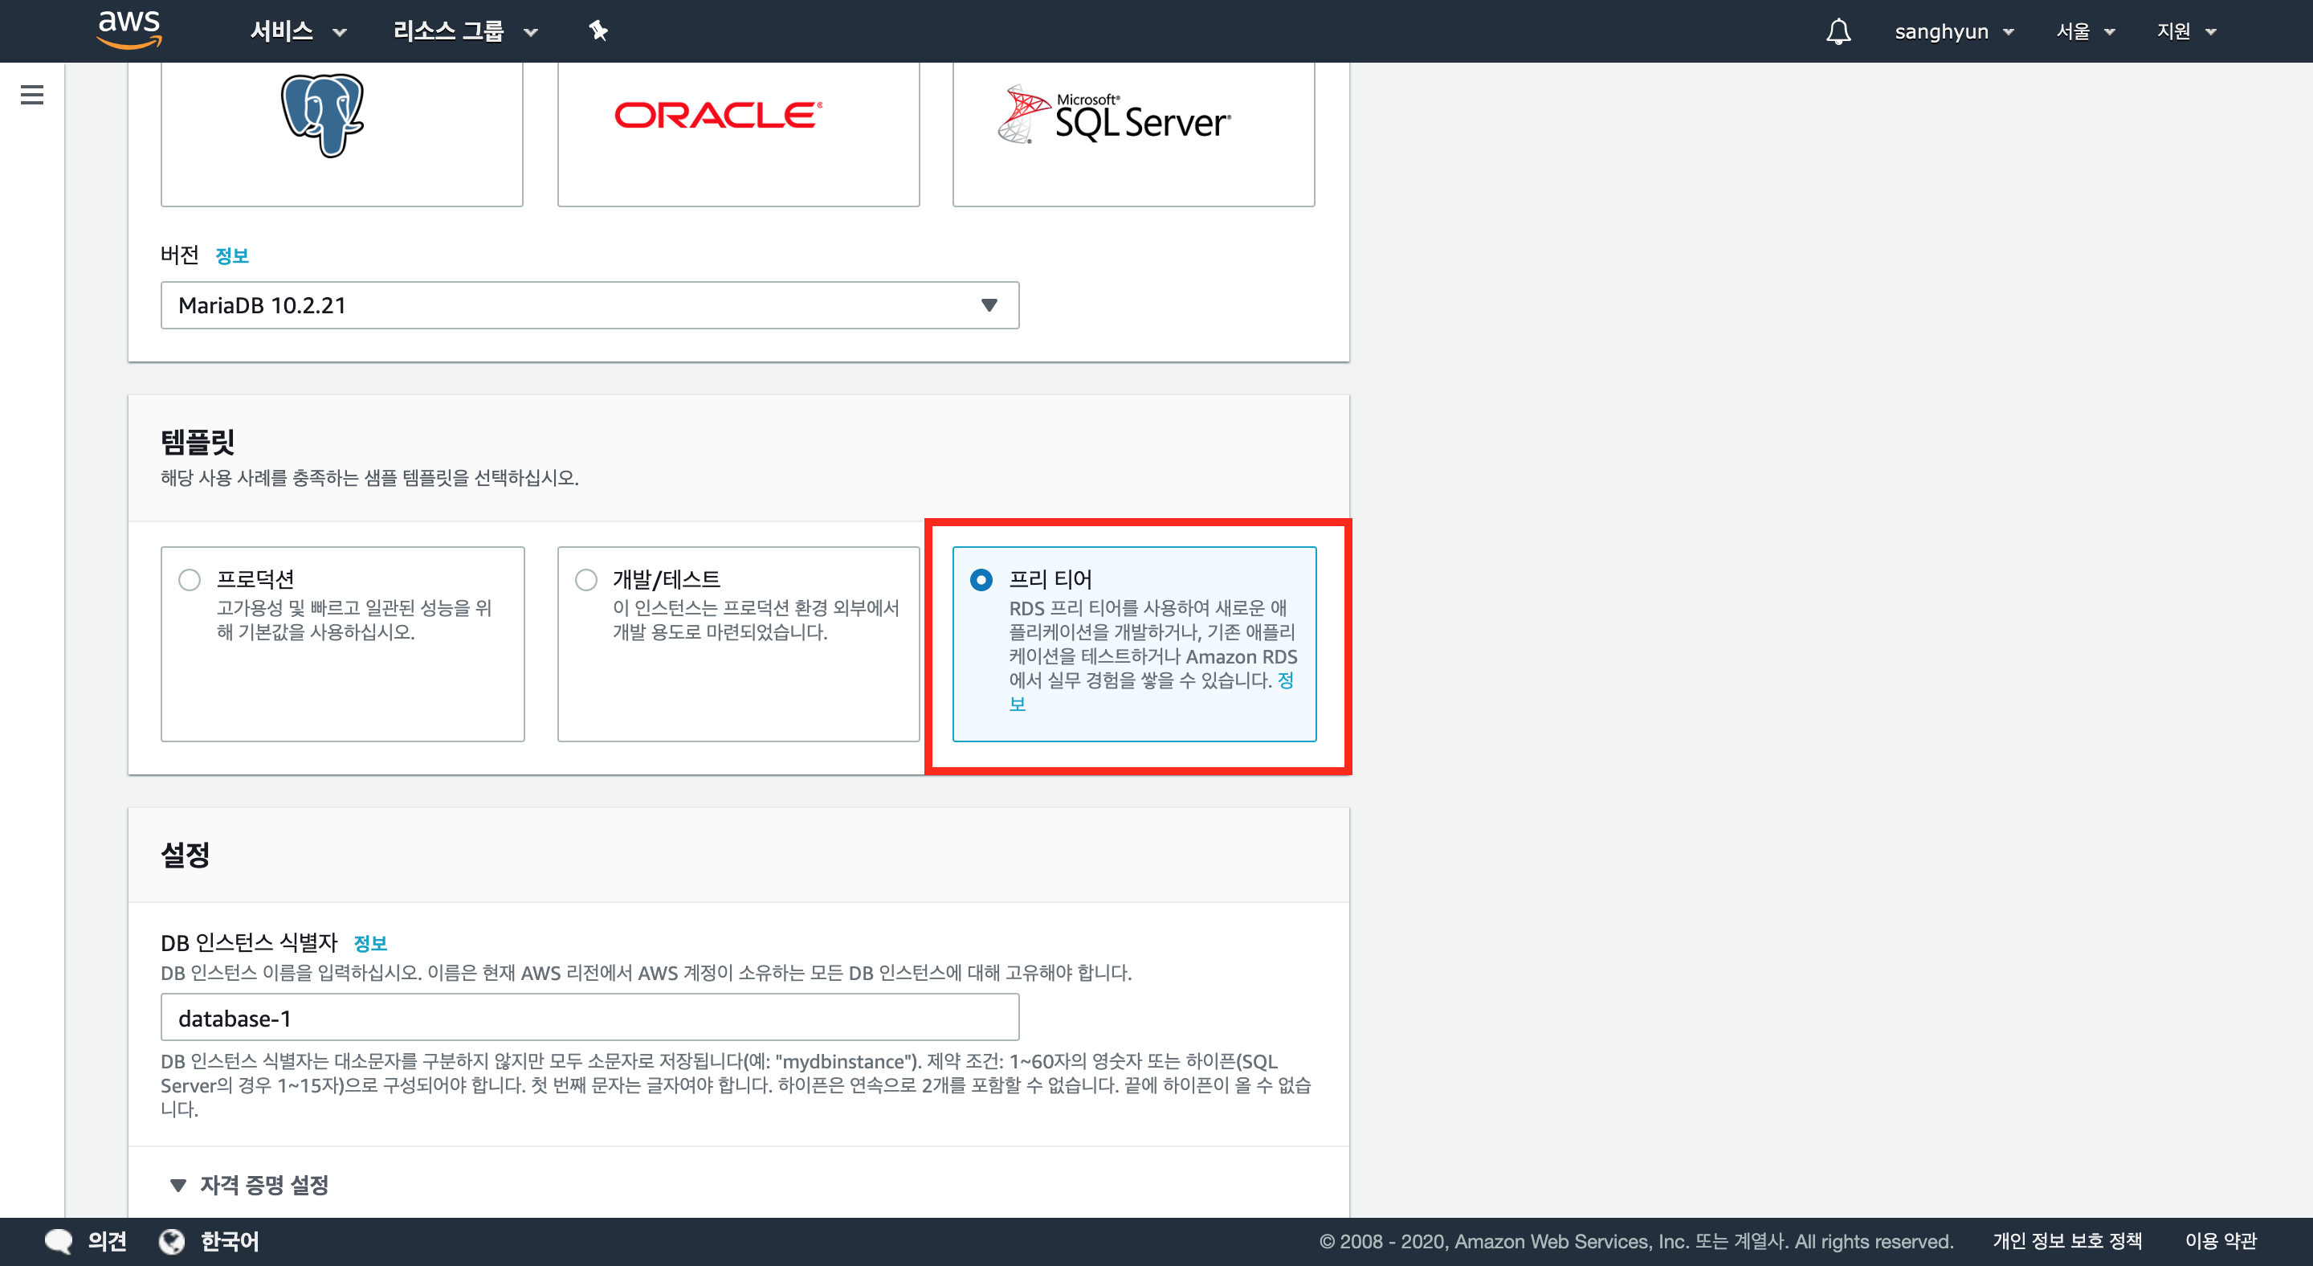The height and width of the screenshot is (1266, 2313).
Task: Select the 개발/테스트 template radio button
Action: coord(586,580)
